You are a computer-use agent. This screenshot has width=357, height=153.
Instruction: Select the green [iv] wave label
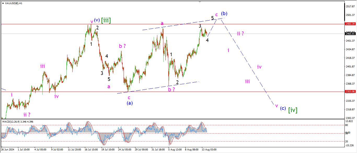[x=292, y=110]
